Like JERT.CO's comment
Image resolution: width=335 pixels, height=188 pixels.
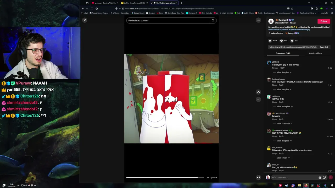coord(328,68)
